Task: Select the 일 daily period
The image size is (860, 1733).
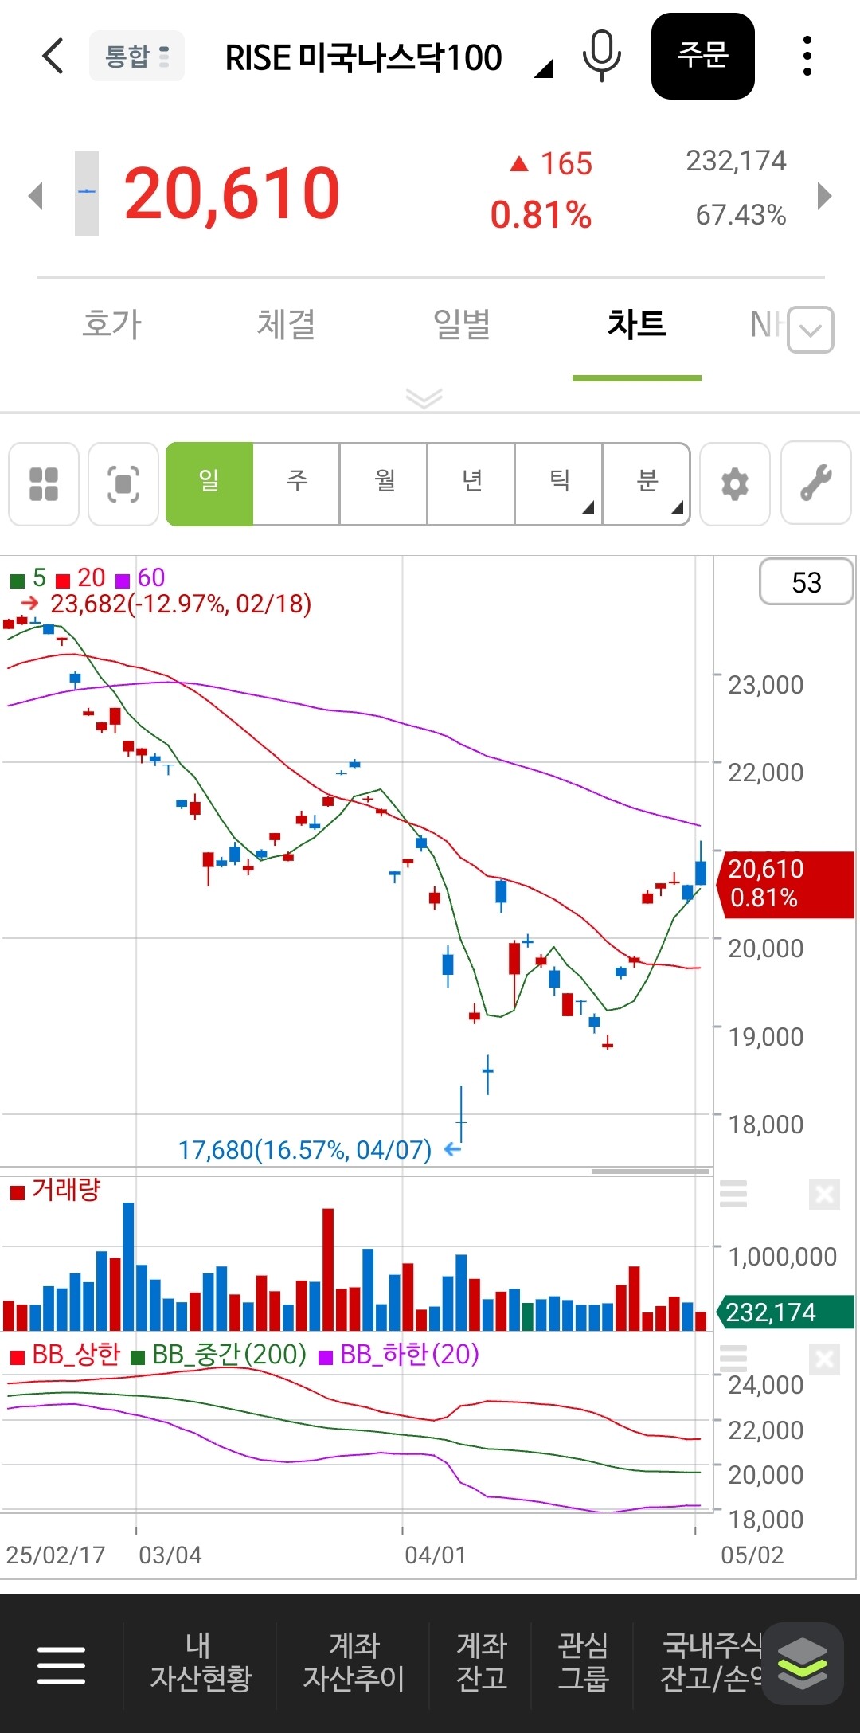Action: pos(209,483)
